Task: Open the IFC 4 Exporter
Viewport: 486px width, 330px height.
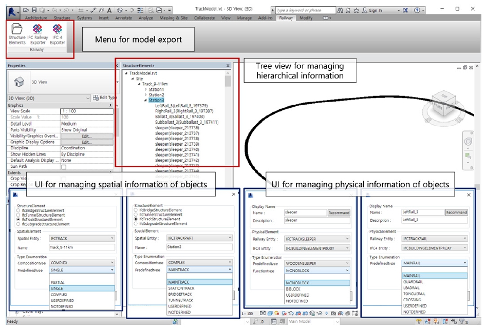Action: (58, 34)
